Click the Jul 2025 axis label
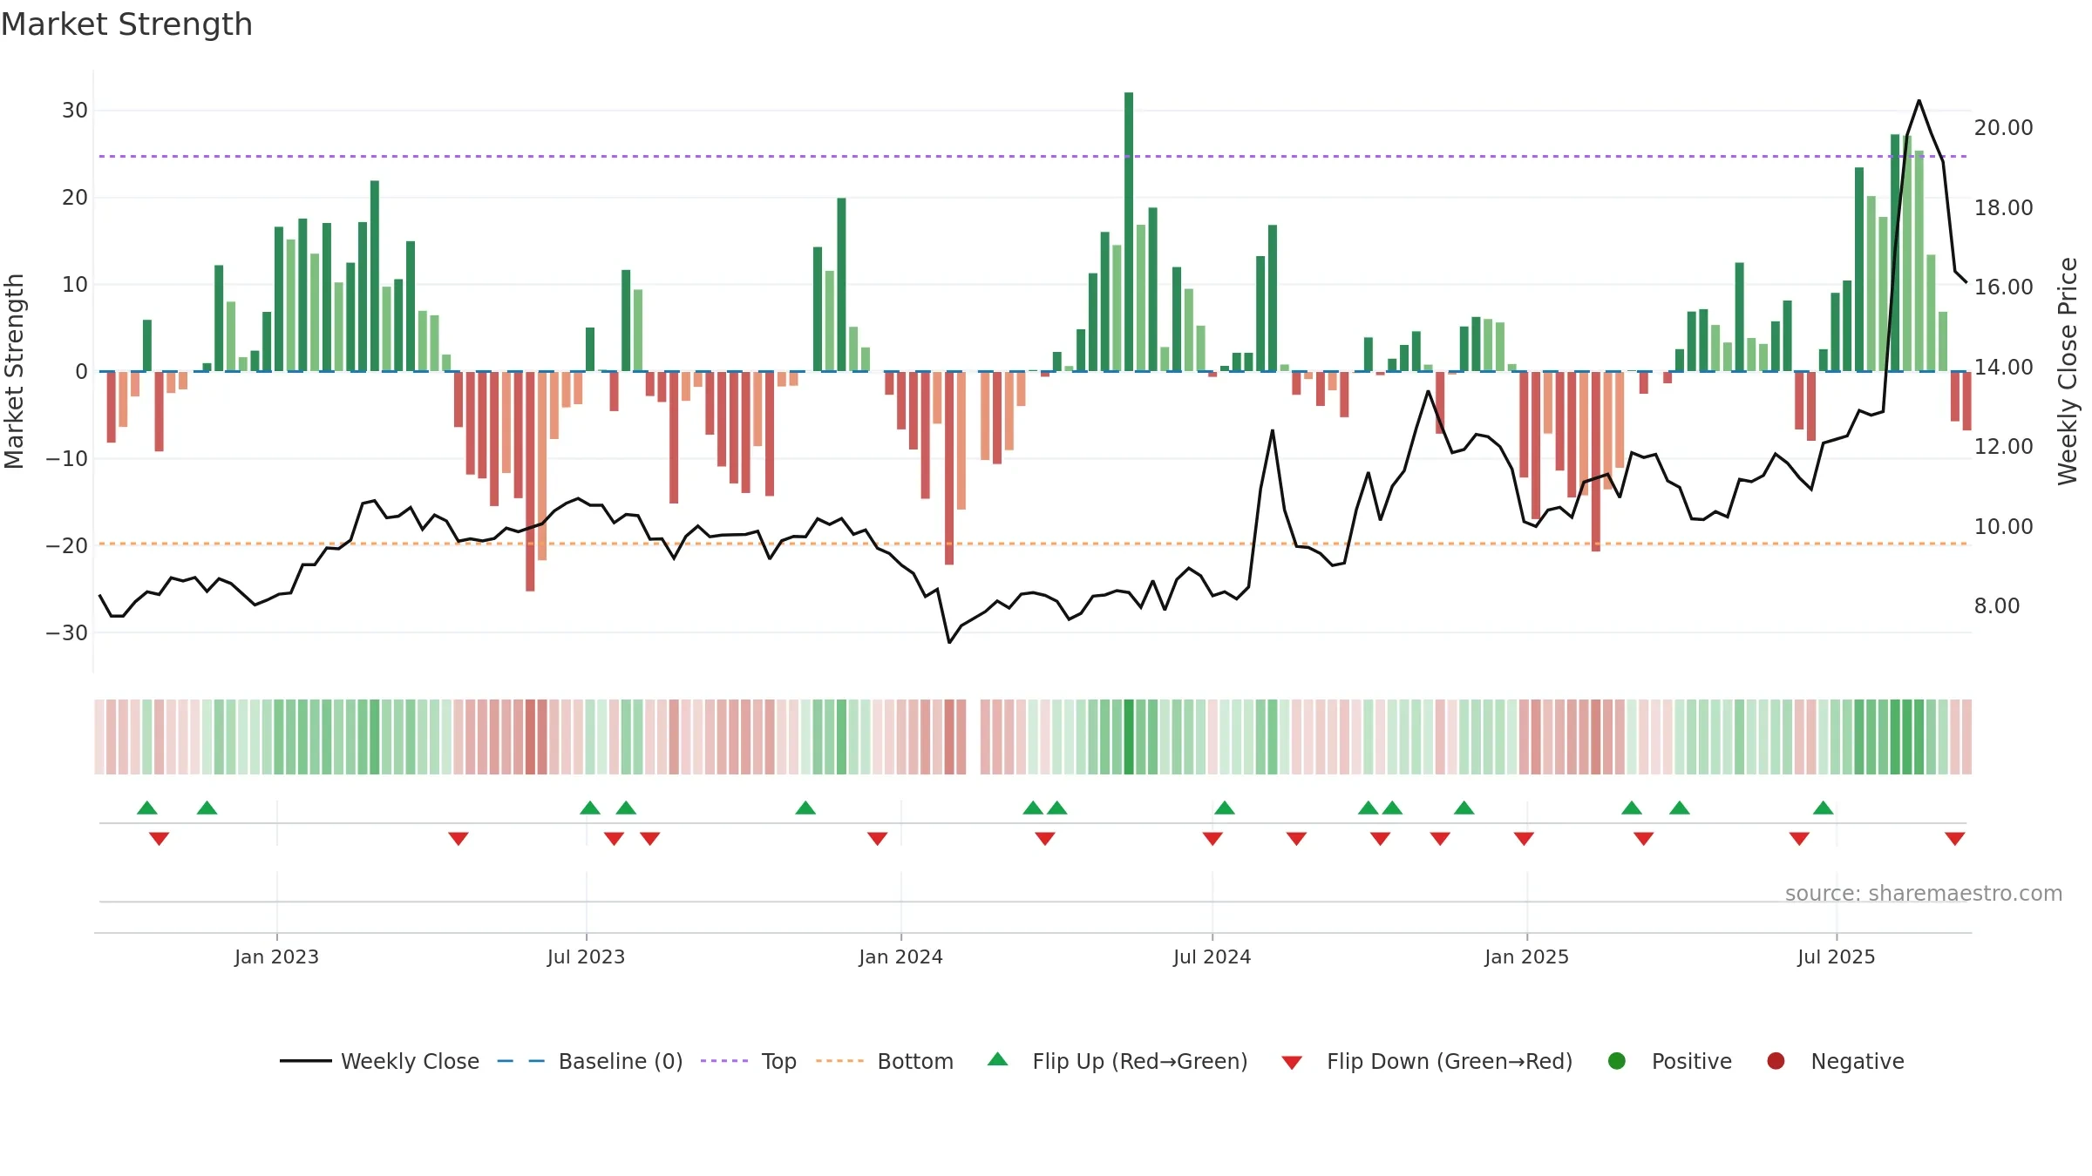Screen dimensions: 2092x1176 tap(1836, 956)
